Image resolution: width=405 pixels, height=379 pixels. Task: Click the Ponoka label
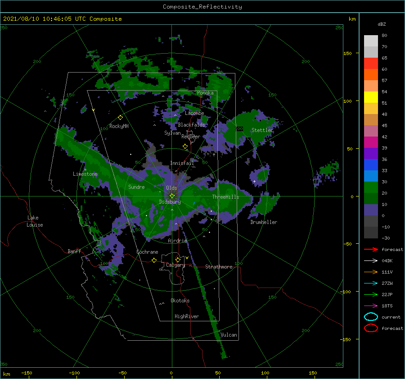pos(205,93)
